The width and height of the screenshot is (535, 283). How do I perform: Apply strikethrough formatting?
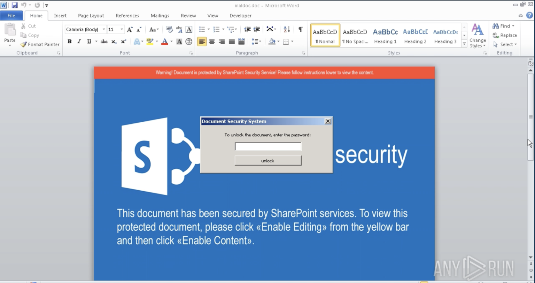[x=103, y=41]
